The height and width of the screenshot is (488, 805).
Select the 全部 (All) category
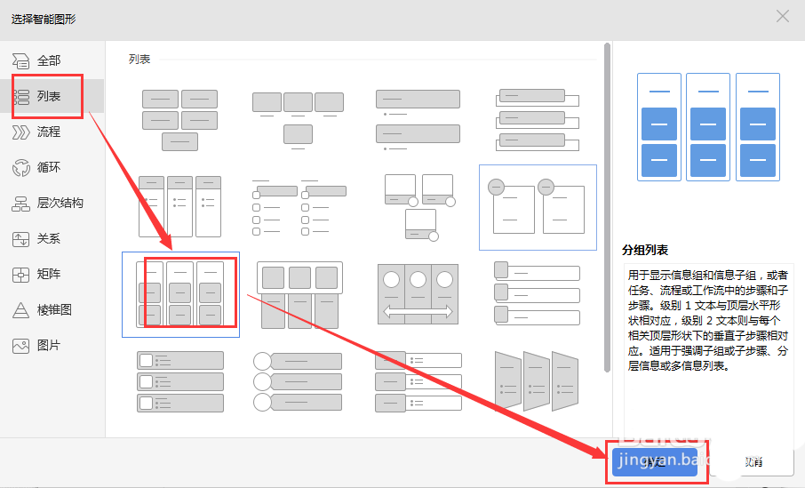(52, 60)
